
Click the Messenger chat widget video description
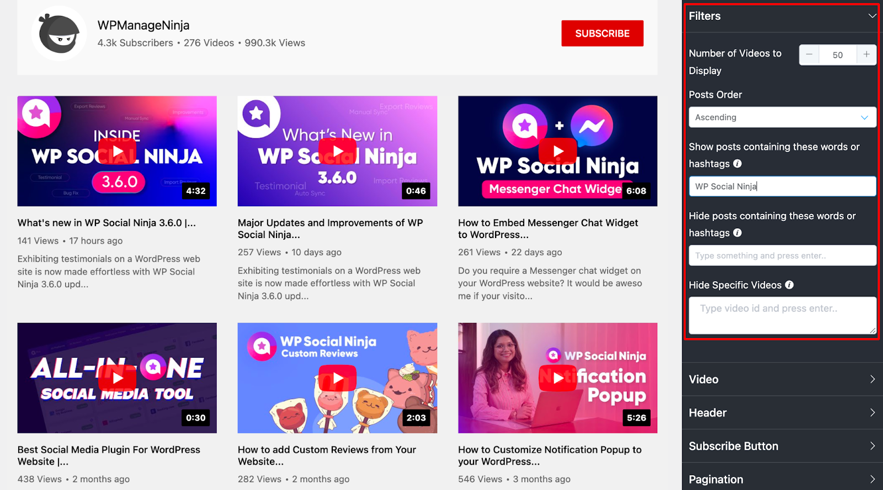pos(550,283)
